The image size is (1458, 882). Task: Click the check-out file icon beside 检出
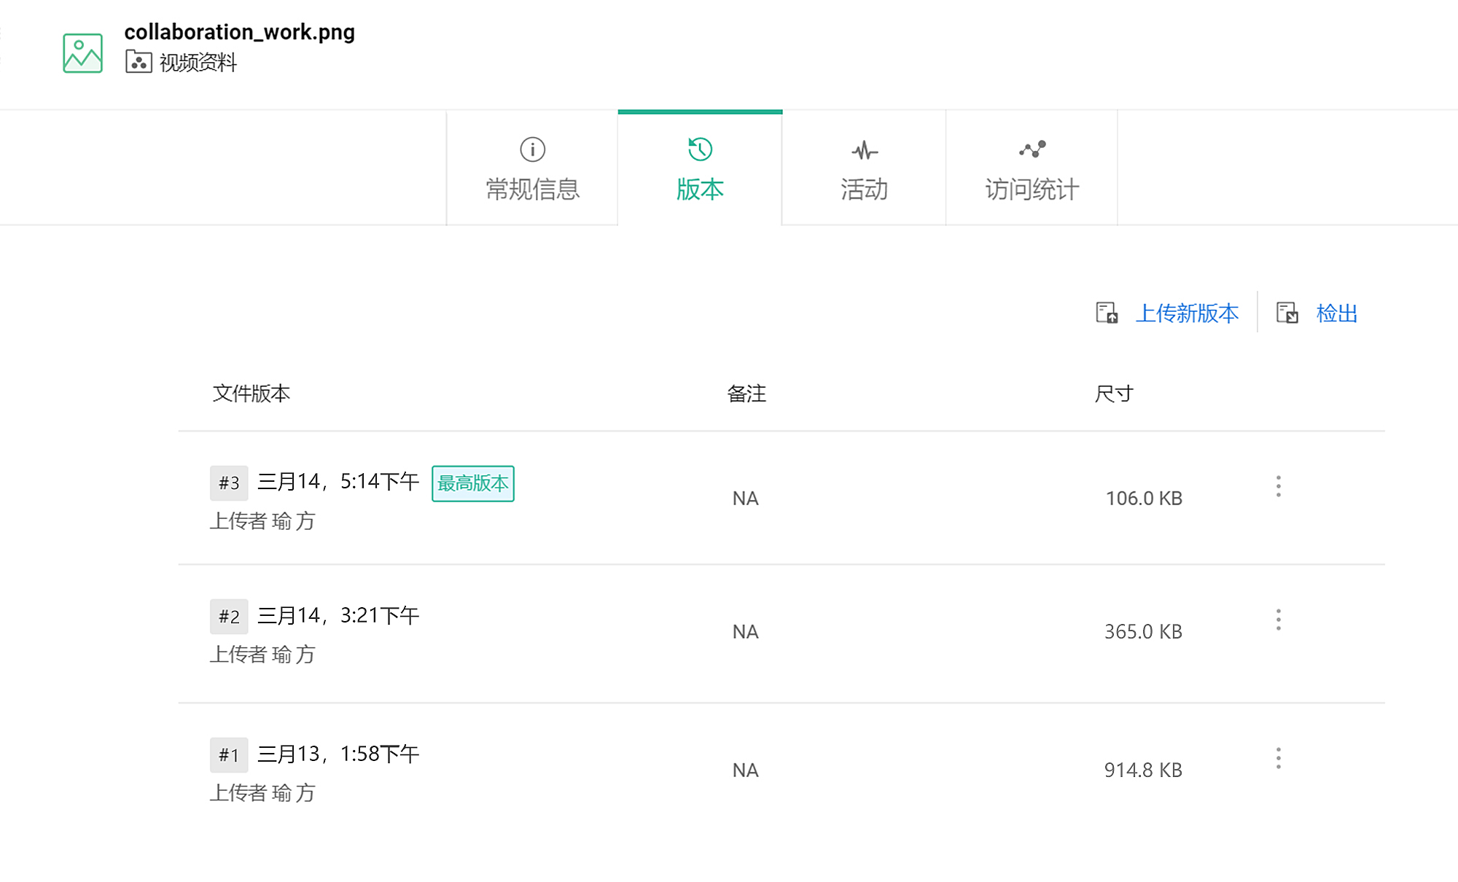[1287, 313]
